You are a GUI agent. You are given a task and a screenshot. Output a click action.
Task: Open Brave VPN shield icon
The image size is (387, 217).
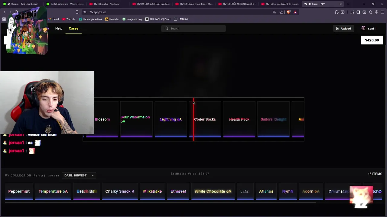[x=376, y=12]
